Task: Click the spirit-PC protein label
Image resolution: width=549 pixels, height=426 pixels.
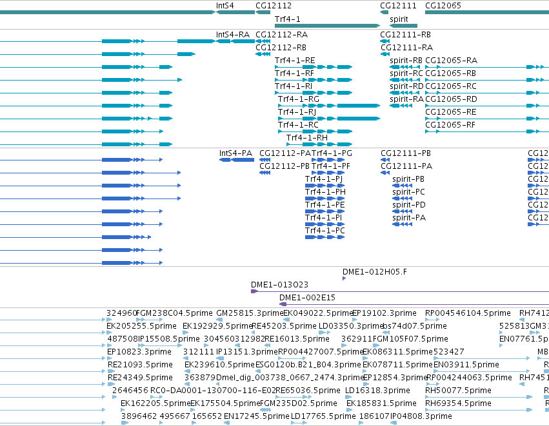Action: click(x=408, y=192)
